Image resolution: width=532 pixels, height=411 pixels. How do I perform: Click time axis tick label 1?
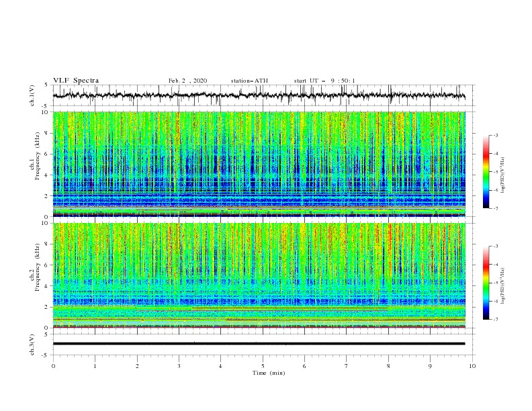pos(95,366)
